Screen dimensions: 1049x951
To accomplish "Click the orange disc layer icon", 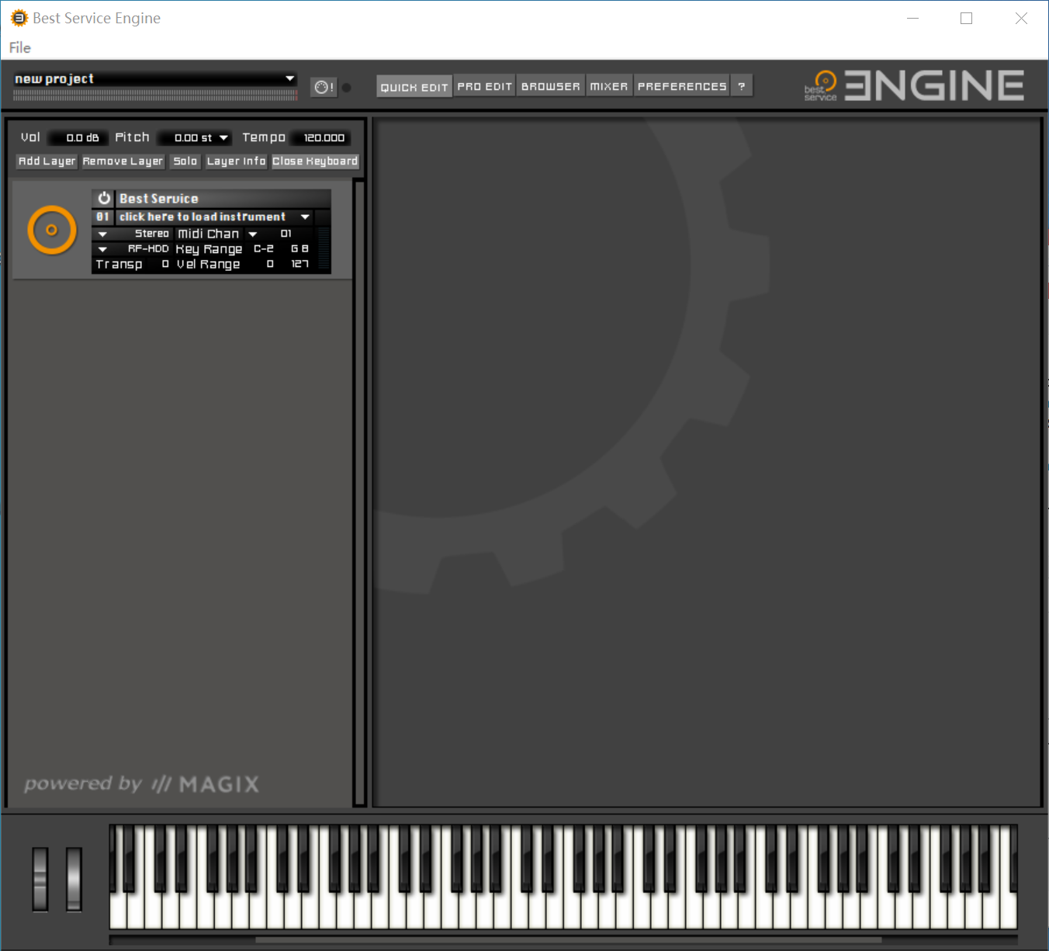I will pos(52,230).
